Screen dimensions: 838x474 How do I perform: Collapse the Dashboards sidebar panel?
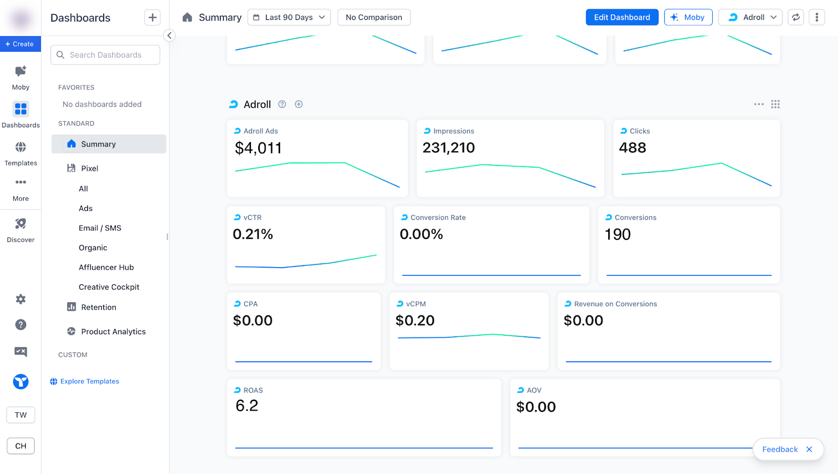[169, 36]
